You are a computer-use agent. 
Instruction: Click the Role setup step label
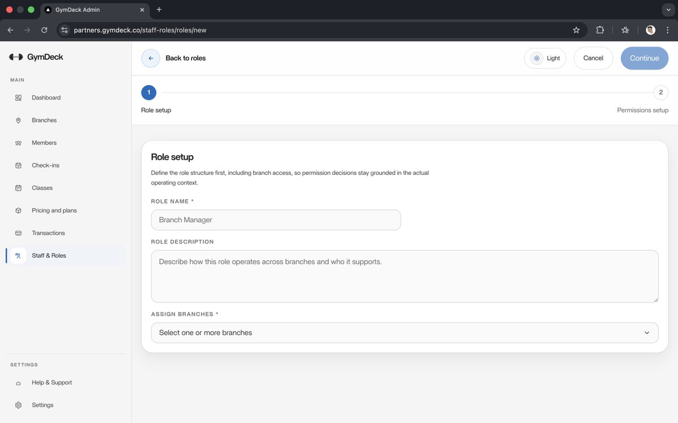(156, 111)
